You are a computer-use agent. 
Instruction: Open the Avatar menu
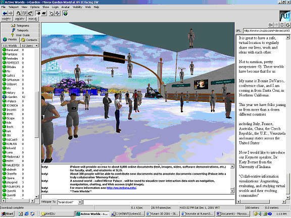point(66,7)
